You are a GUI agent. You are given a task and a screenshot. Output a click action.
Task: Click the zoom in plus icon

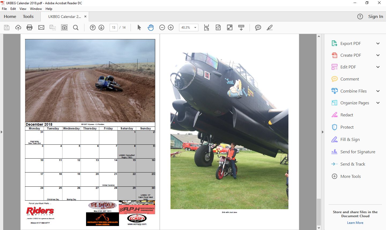point(171,28)
